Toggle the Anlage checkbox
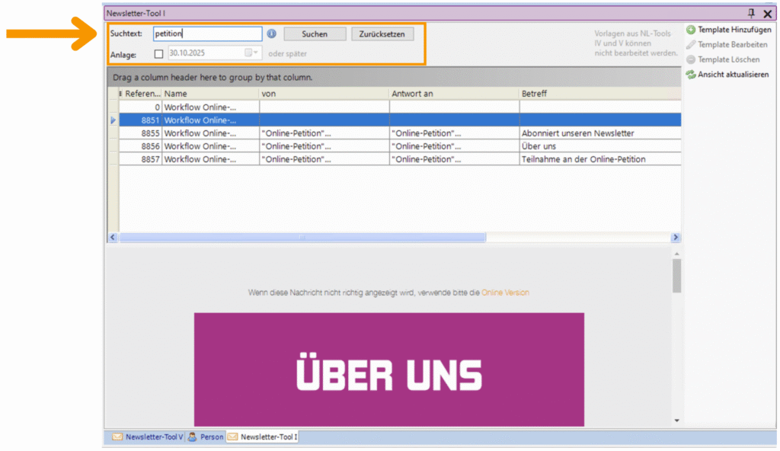 (159, 53)
